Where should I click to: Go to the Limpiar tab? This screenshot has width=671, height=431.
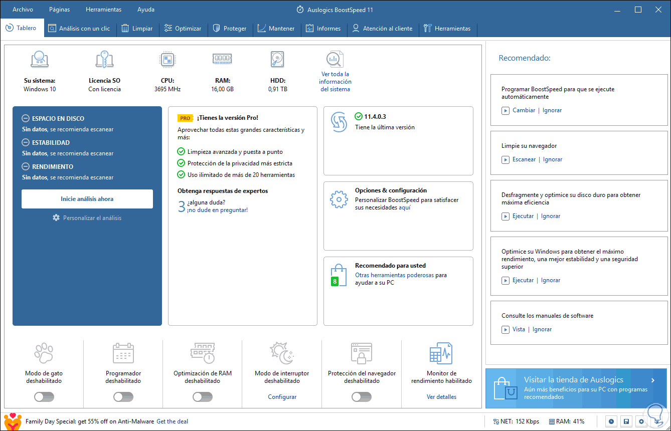click(137, 29)
